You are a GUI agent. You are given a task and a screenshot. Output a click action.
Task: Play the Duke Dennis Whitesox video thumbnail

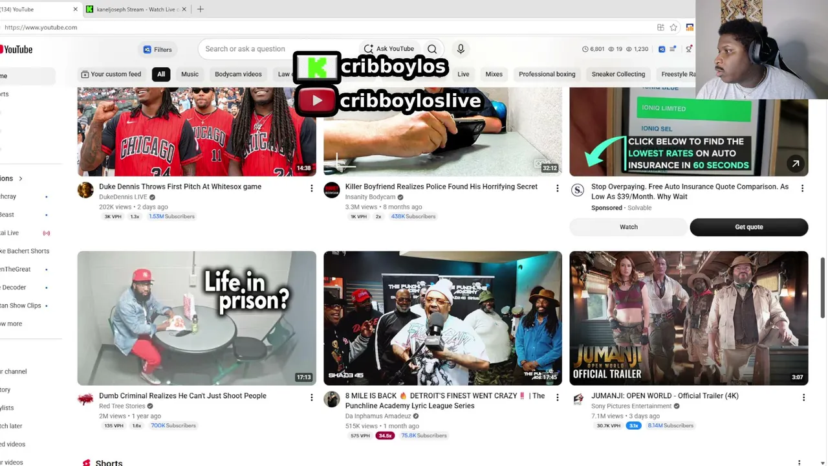(197, 131)
